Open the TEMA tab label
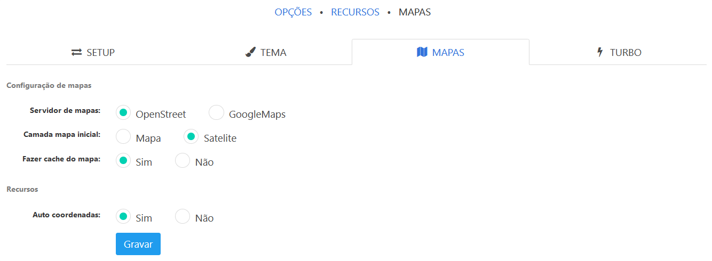 pos(273,53)
